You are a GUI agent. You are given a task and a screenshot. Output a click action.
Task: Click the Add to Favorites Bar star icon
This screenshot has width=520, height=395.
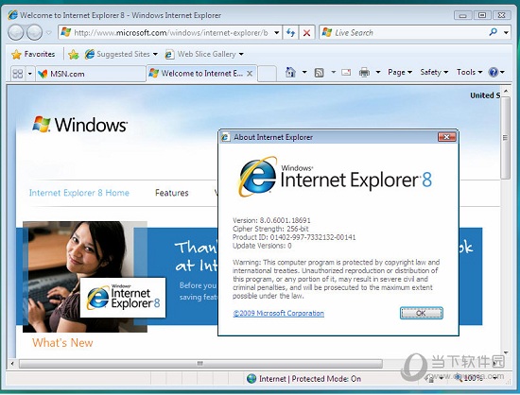74,54
